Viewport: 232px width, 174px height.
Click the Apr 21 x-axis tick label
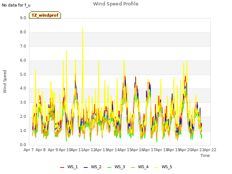click(198, 150)
